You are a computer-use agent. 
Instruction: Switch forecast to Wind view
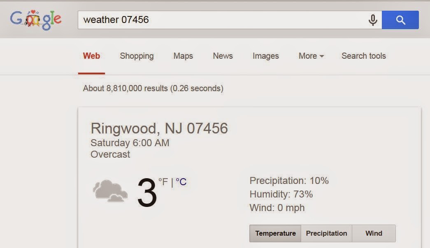[x=374, y=233]
